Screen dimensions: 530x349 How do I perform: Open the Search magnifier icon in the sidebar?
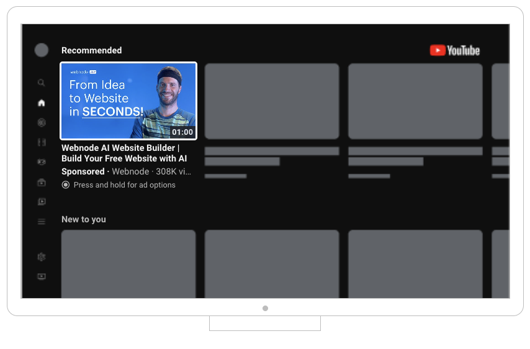[x=41, y=83]
